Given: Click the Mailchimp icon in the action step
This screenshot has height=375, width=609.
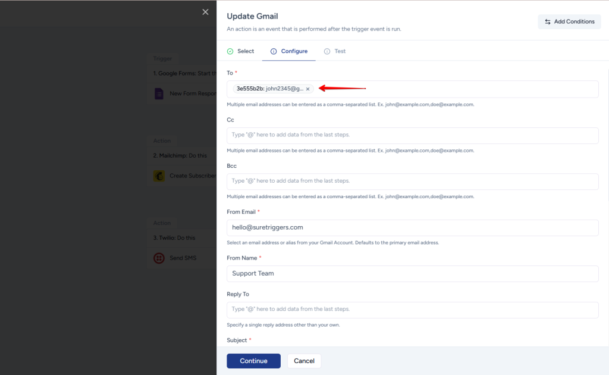Looking at the screenshot, I should [159, 176].
